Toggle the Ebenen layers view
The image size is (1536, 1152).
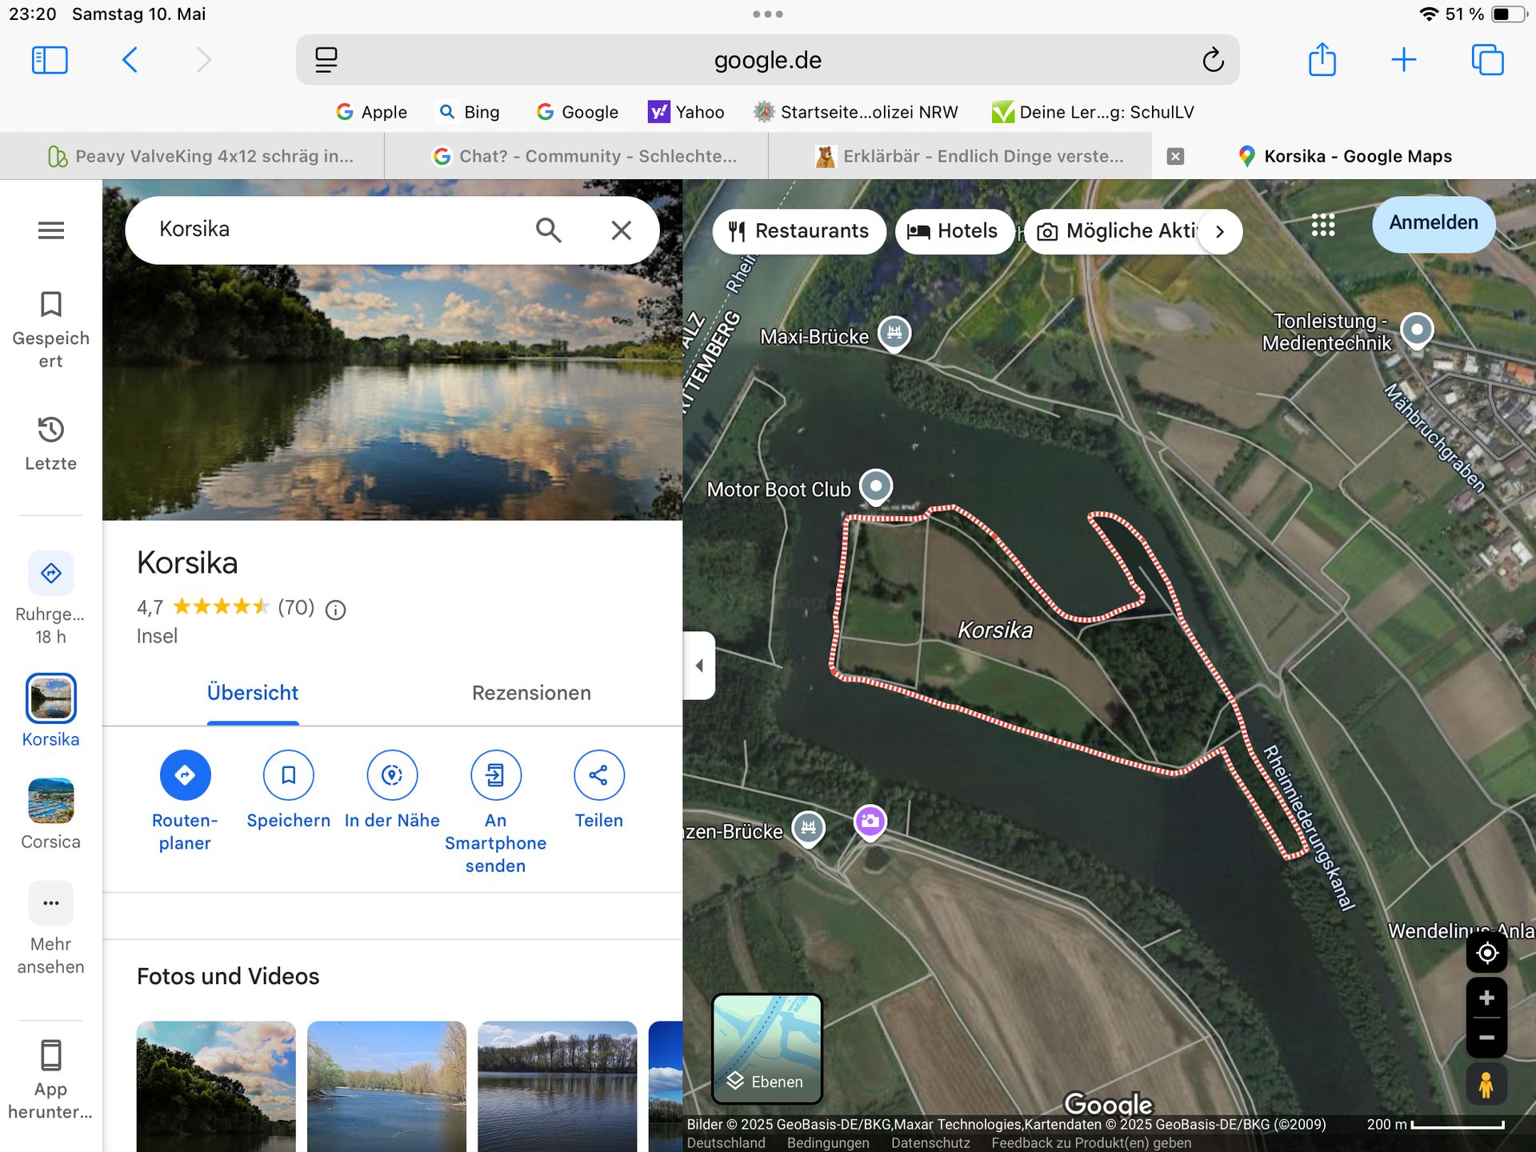pyautogui.click(x=766, y=1048)
